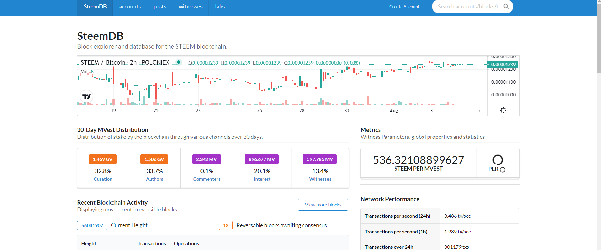The image size is (601, 250).
Task: Click the 20.1% Interest percentage
Action: pyautogui.click(x=262, y=171)
